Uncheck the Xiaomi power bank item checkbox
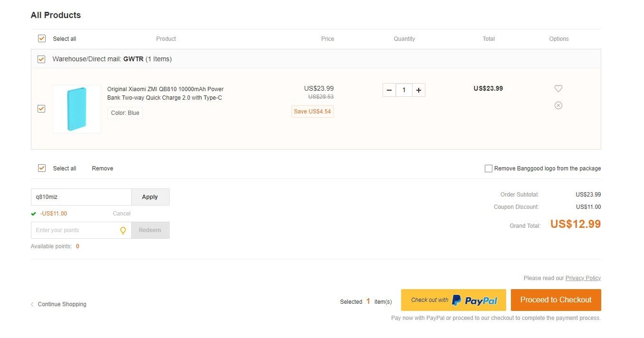Screen dimensions: 644x338 [42, 109]
